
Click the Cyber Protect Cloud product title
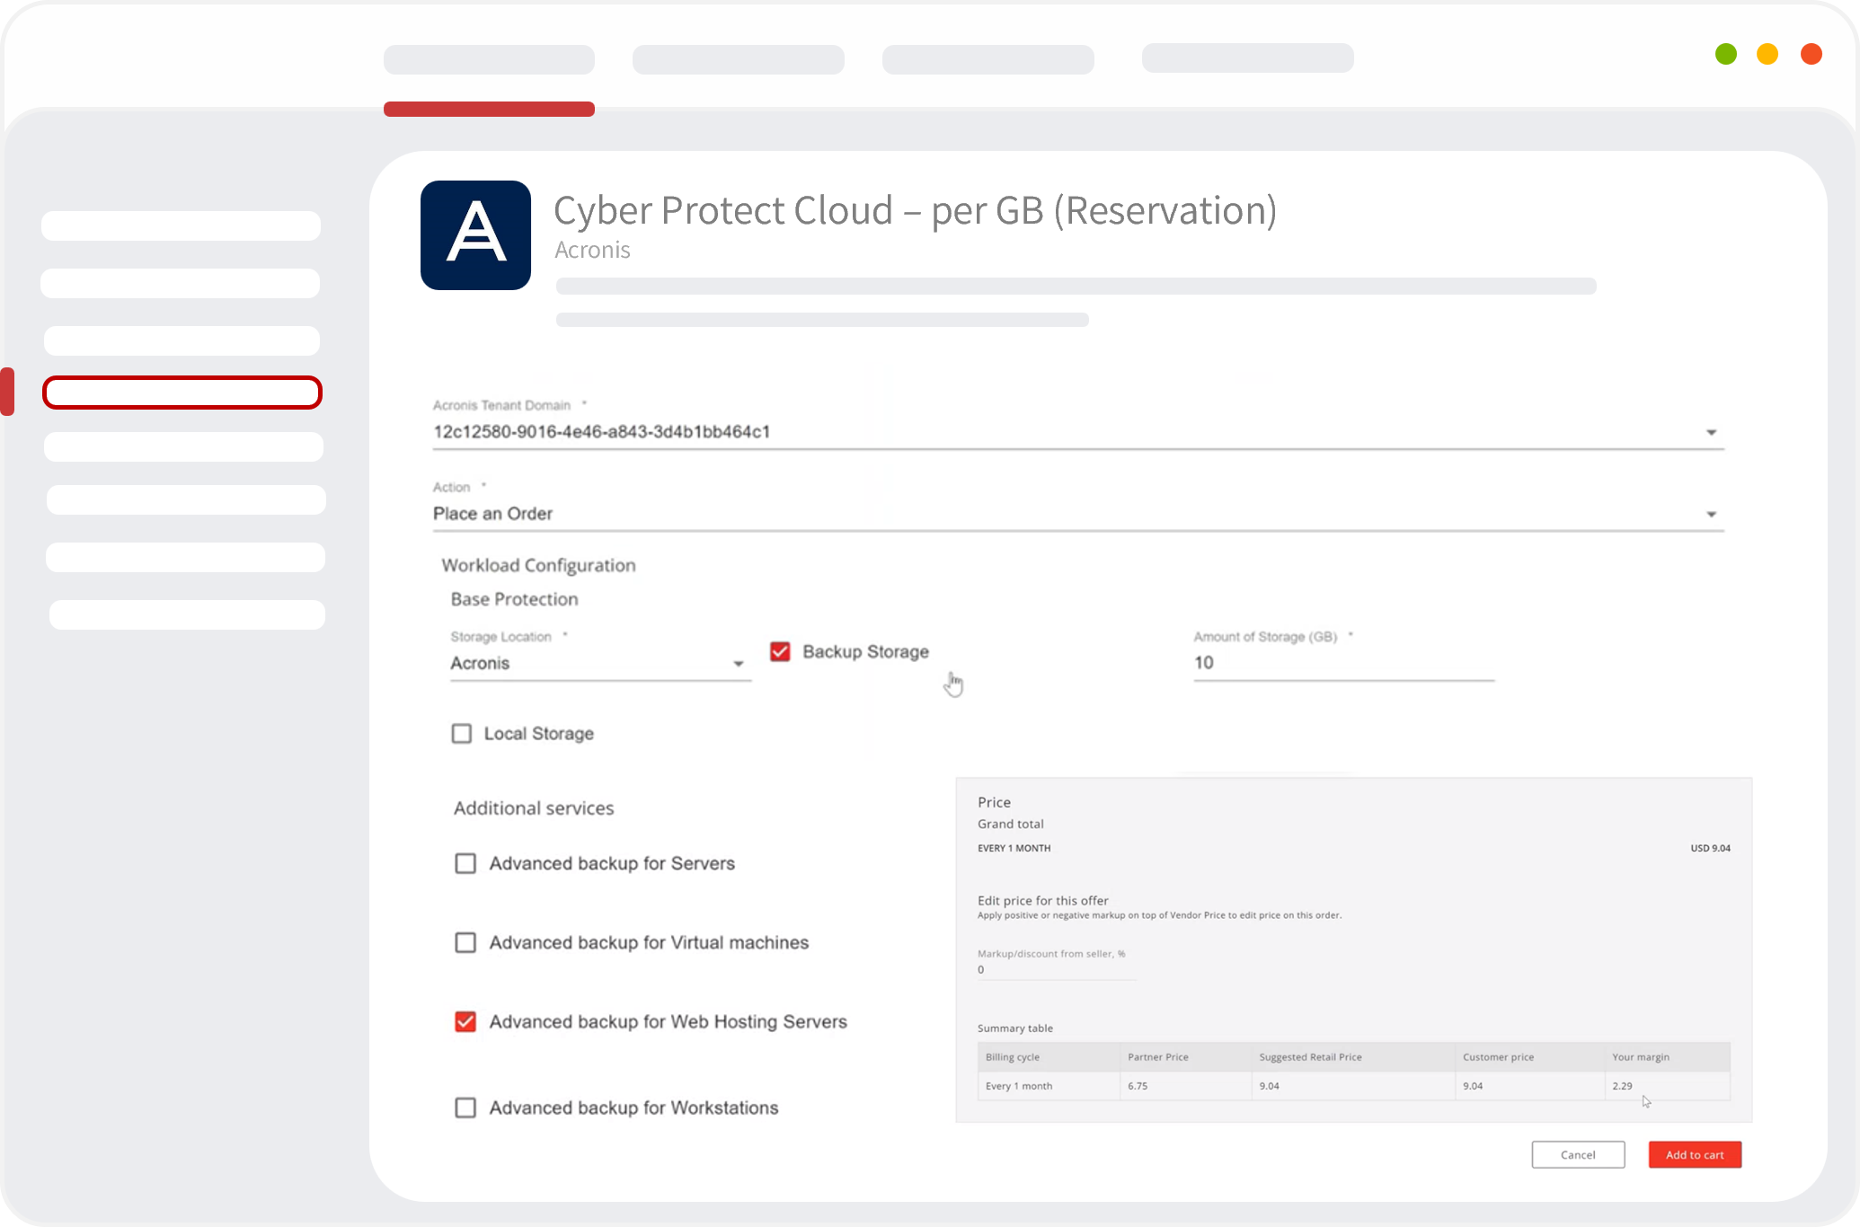pos(915,211)
